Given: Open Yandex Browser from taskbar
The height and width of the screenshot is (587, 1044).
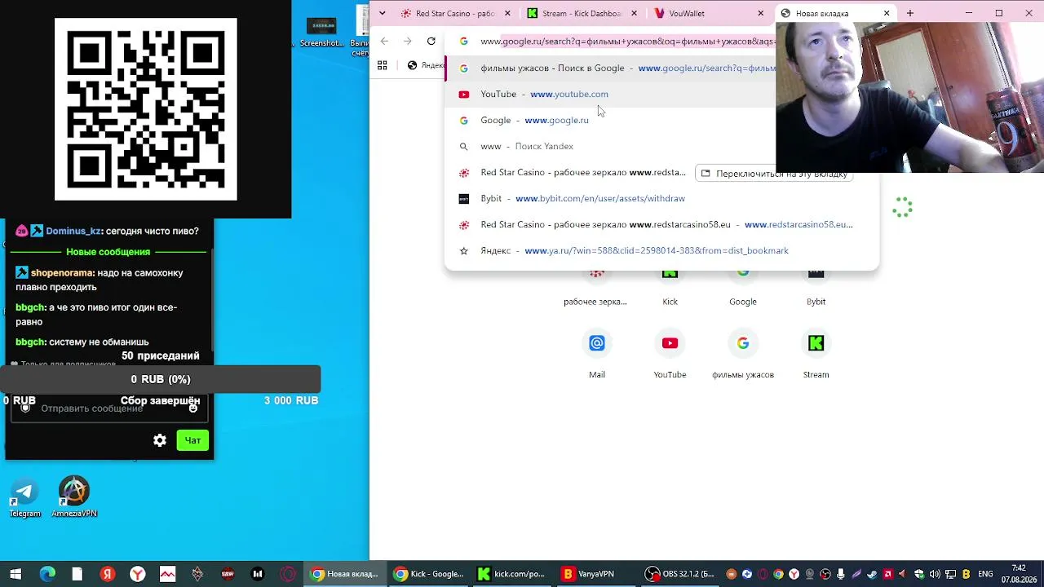Looking at the screenshot, I should (x=138, y=574).
